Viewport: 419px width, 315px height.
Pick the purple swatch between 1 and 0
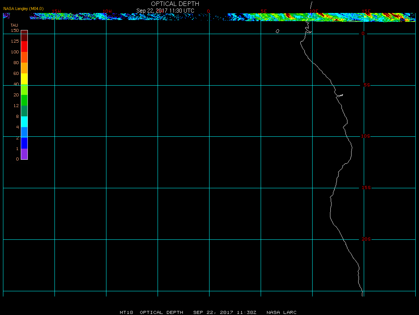click(x=24, y=154)
